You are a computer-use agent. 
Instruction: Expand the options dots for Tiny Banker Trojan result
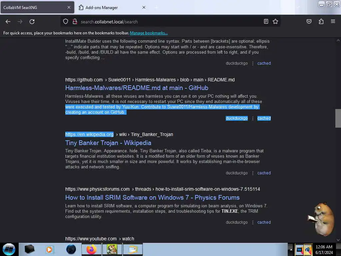pyautogui.click(x=252, y=173)
